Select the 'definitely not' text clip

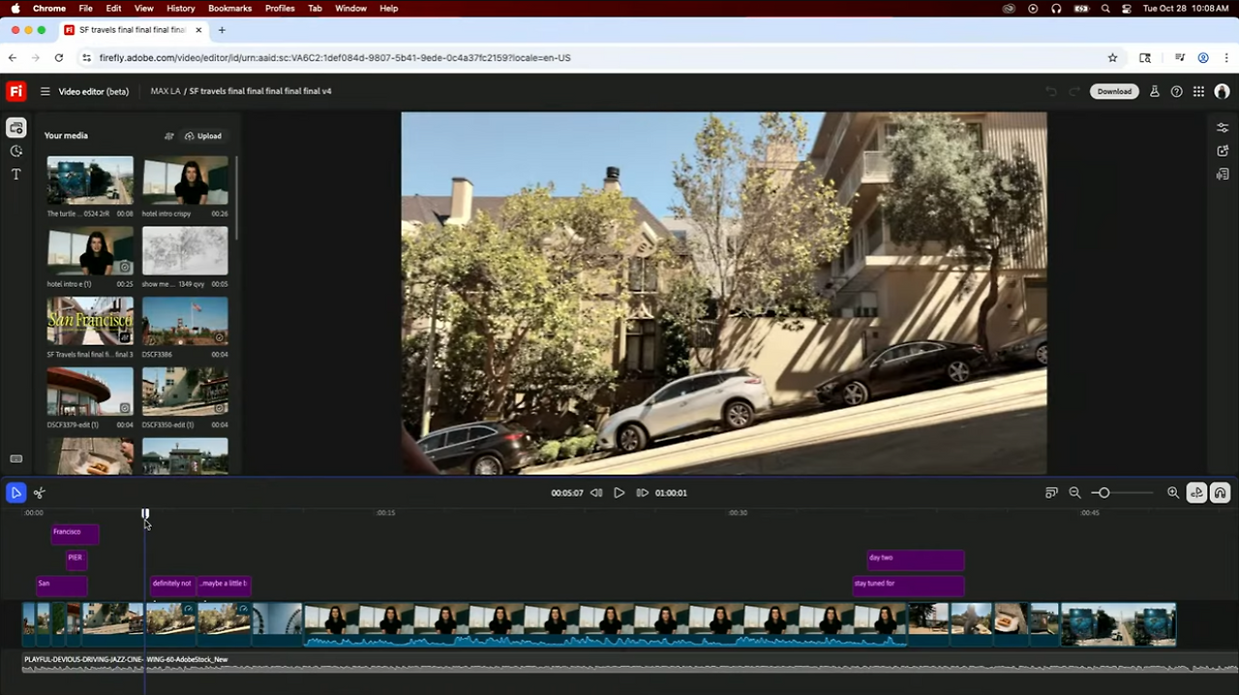(x=172, y=585)
